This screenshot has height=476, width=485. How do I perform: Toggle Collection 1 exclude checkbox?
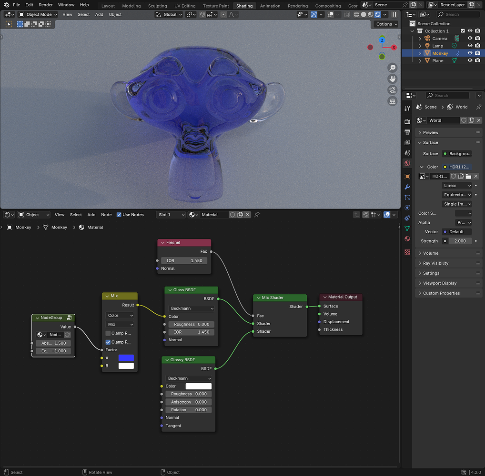[x=463, y=31]
